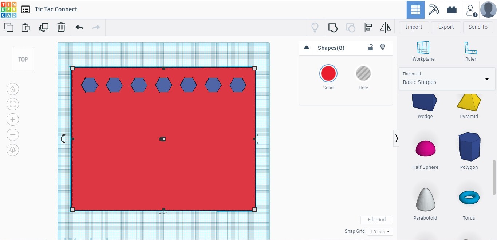Zoom in using the sidebar control
Screen dimensions: 497x240
click(13, 119)
